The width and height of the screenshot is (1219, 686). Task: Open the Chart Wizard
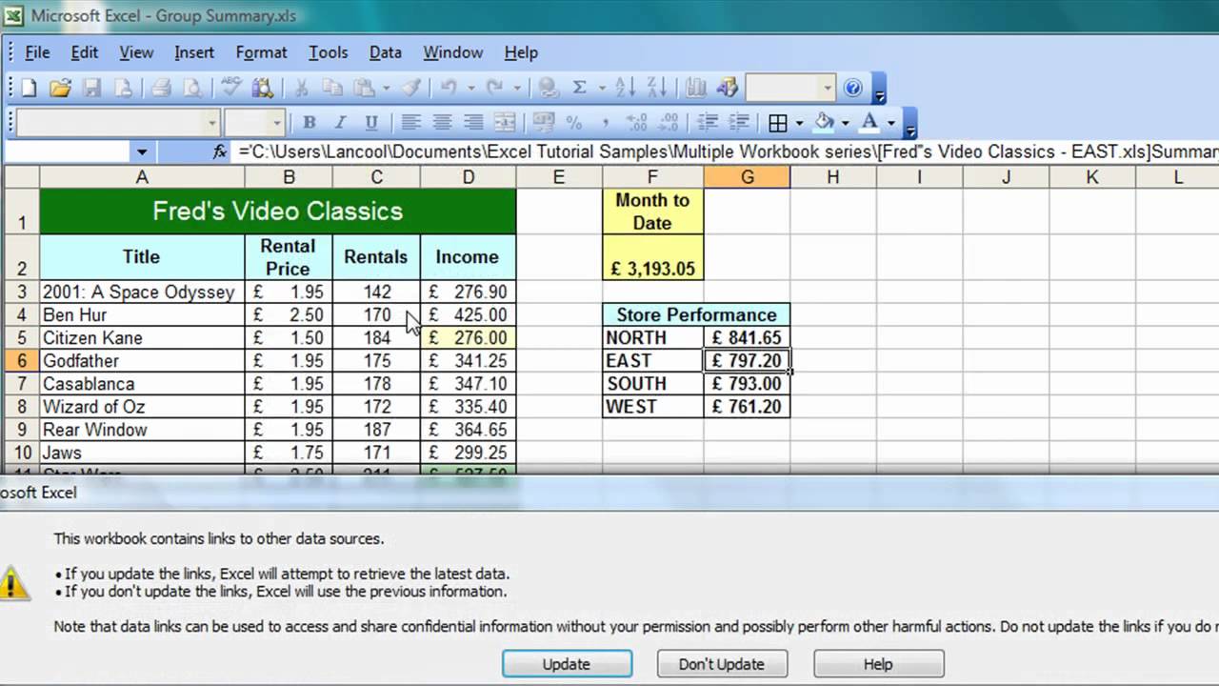(x=696, y=89)
